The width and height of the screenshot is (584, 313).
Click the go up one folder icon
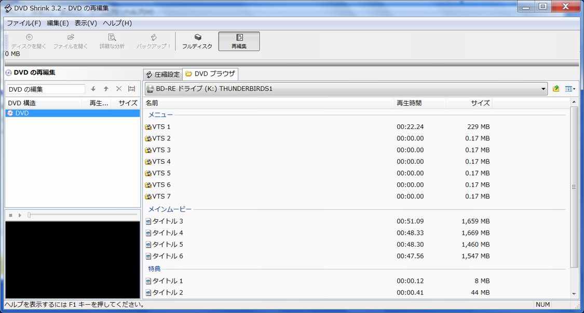(556, 89)
